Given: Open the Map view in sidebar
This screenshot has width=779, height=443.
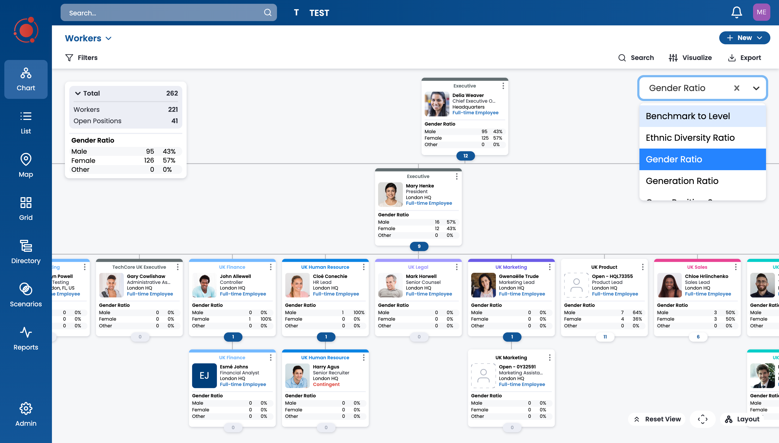Looking at the screenshot, I should (x=26, y=166).
